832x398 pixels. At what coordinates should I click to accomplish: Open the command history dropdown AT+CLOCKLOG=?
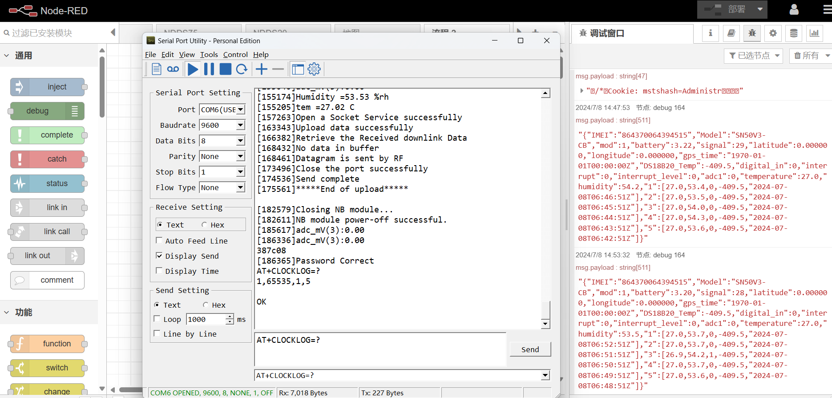[x=545, y=375]
